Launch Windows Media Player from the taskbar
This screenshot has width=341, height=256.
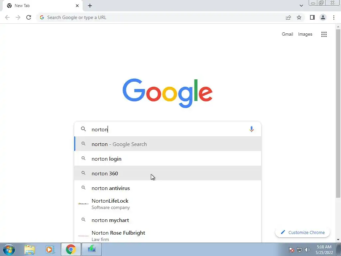point(50,249)
